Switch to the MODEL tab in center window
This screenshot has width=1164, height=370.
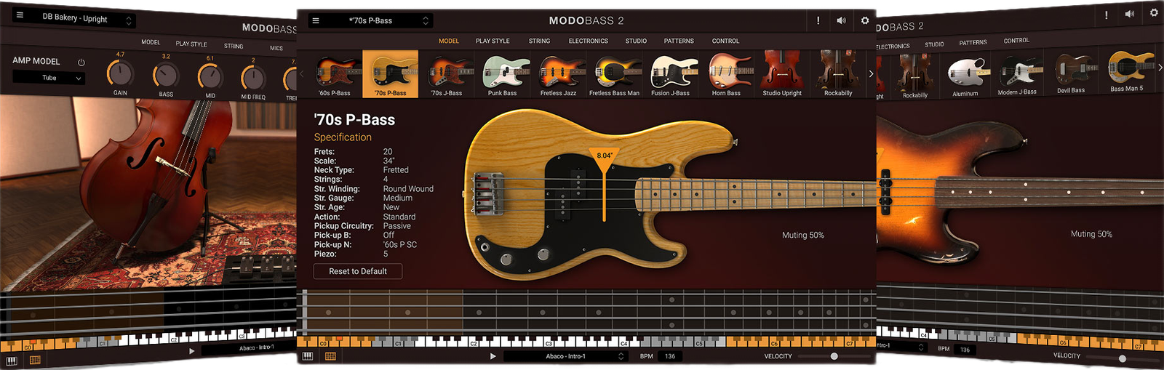(x=449, y=41)
